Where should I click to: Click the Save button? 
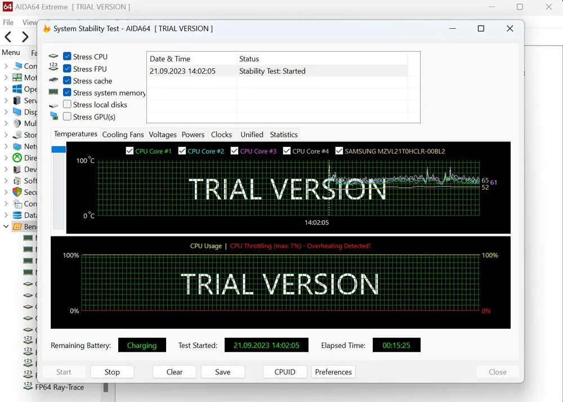coord(222,372)
